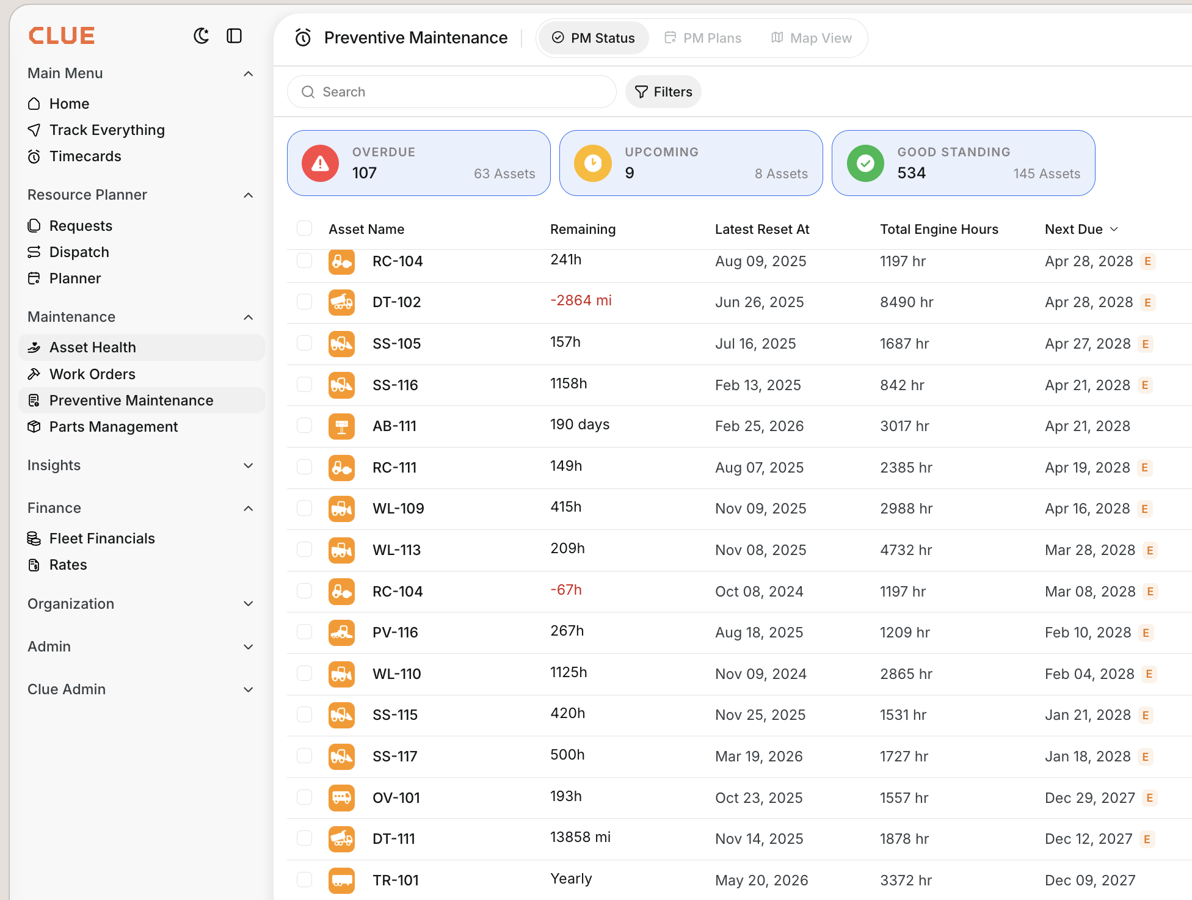Click the PV-116 paver icon
Image resolution: width=1192 pixels, height=900 pixels.
(x=341, y=633)
